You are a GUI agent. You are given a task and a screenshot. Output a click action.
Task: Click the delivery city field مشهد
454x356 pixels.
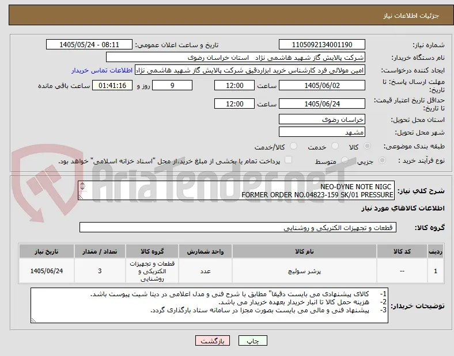pos(322,132)
